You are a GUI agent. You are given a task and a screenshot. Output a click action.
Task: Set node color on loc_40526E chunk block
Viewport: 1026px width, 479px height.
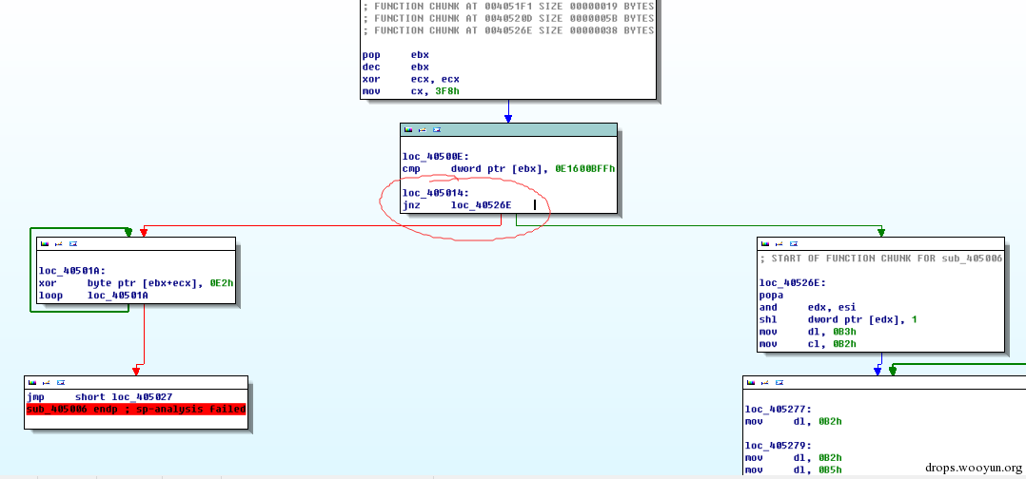point(764,243)
